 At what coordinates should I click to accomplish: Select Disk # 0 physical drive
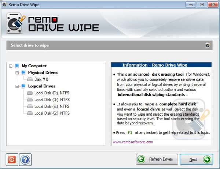(x=41, y=79)
